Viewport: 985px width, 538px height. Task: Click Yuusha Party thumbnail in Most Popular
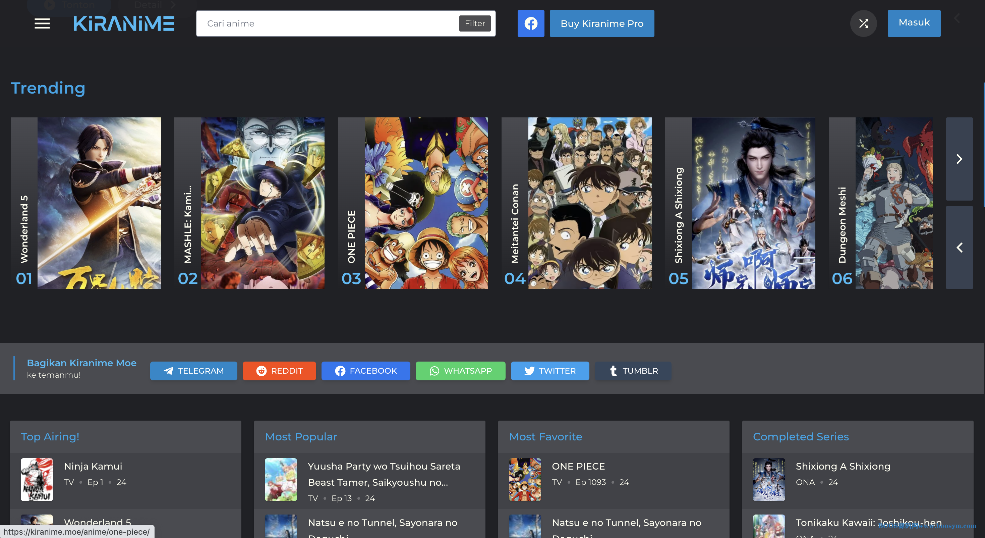[281, 479]
